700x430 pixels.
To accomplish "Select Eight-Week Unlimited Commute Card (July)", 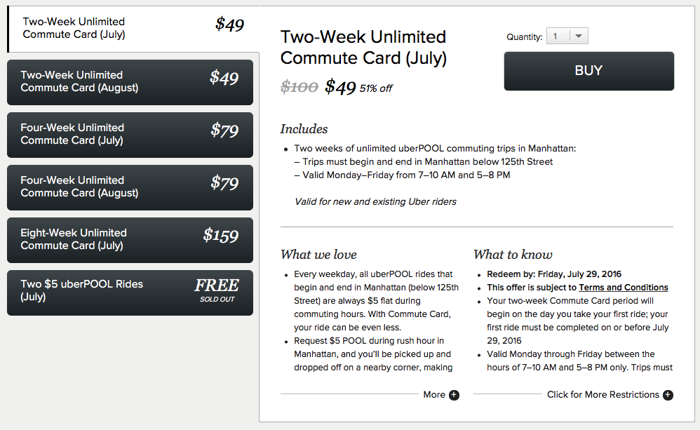I will tap(130, 239).
